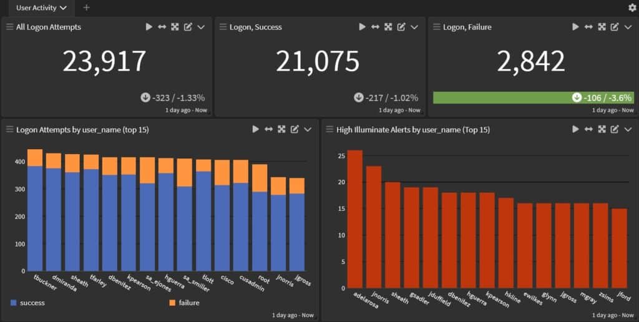Screen dimensions: 639x322
Task: Click the 2,842 failed logon count
Action: coord(531,61)
